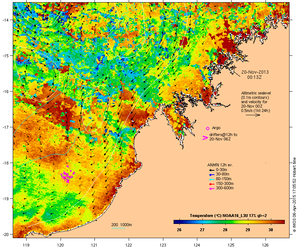
Task: Click the colorbar tick value 26
Action: point(179,230)
